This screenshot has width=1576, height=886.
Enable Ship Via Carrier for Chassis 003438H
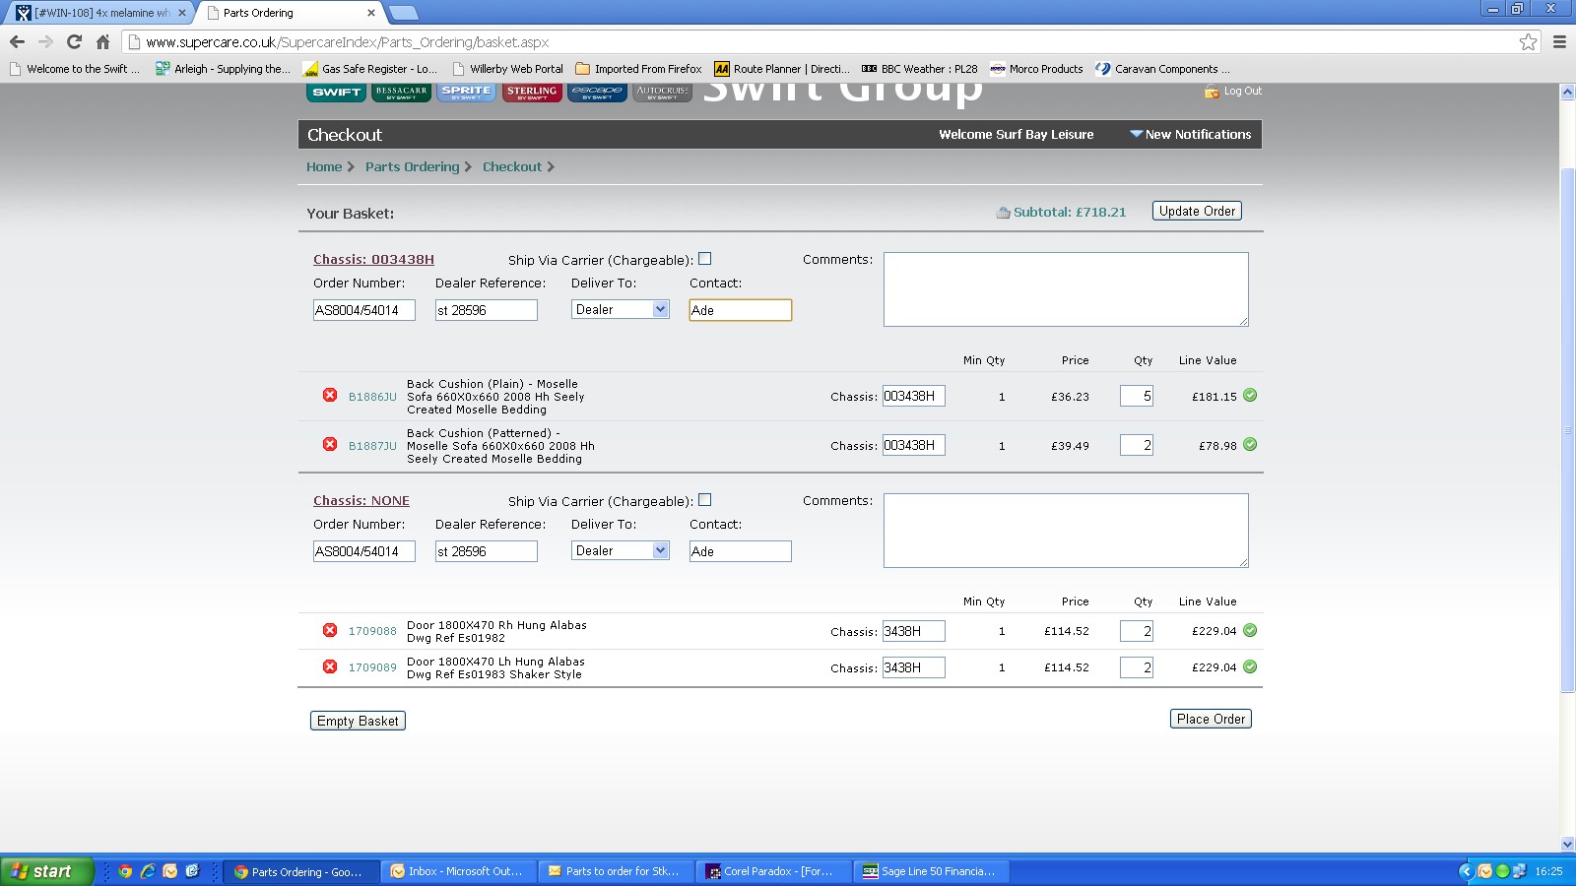704,259
